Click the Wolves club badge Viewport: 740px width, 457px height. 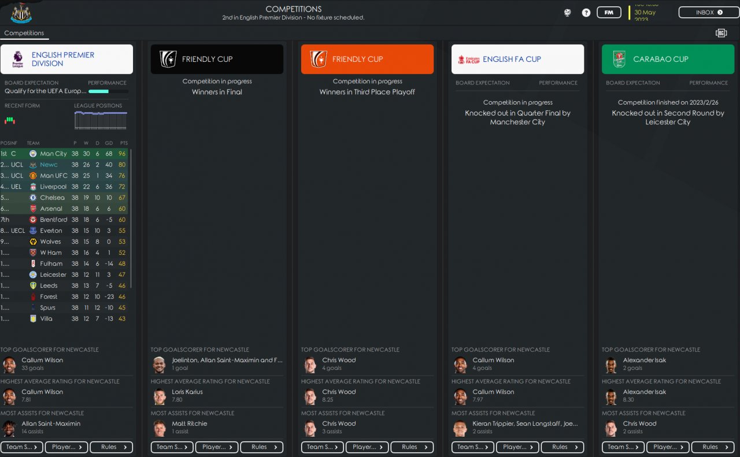33,241
